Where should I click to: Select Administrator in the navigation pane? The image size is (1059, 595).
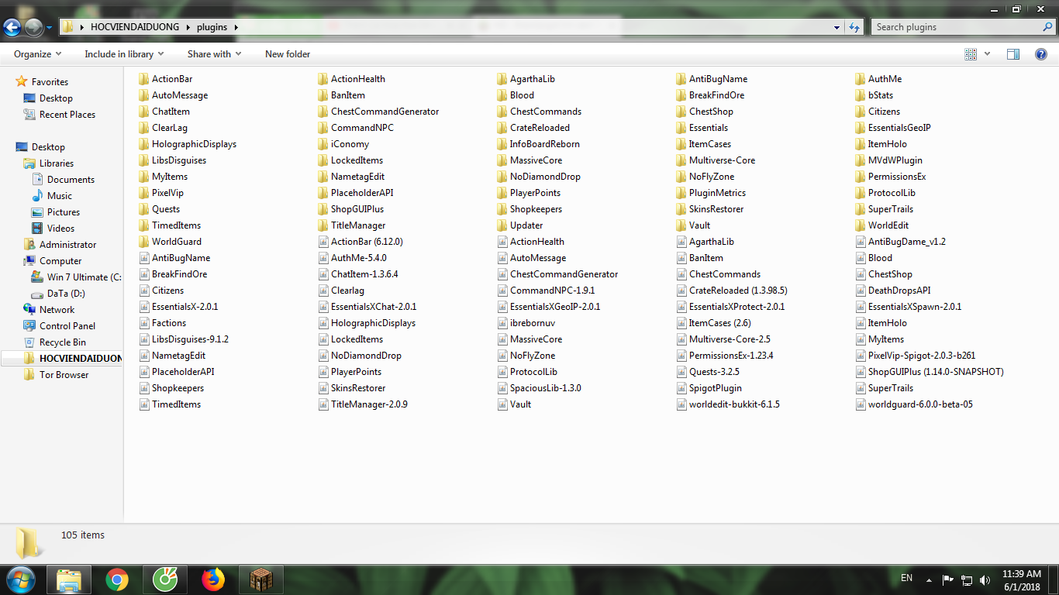click(x=68, y=245)
